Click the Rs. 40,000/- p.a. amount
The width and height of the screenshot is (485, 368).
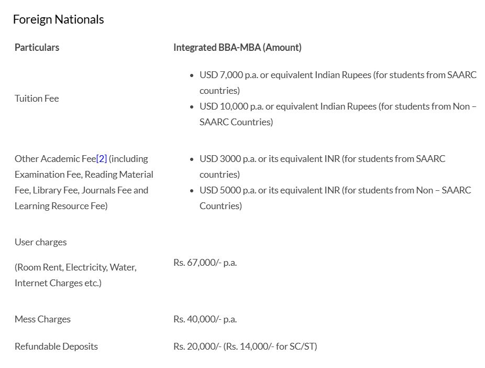(205, 319)
